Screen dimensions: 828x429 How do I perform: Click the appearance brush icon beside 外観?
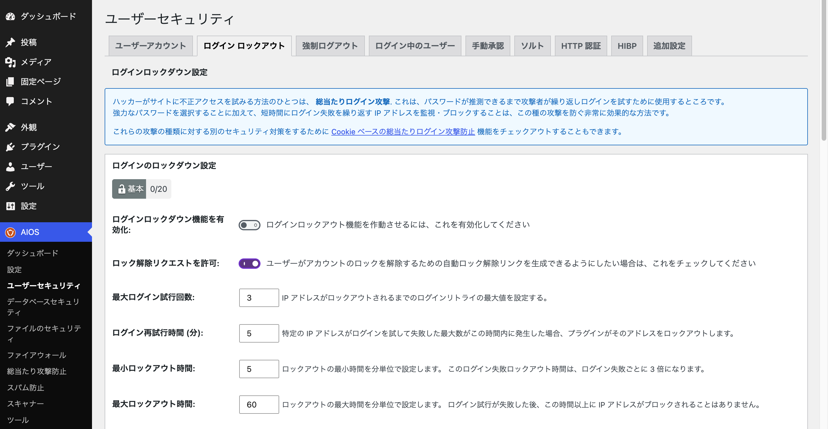tap(10, 127)
